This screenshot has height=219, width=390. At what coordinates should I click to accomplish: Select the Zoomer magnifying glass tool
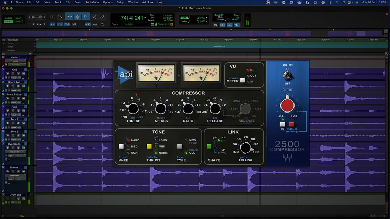point(60,17)
